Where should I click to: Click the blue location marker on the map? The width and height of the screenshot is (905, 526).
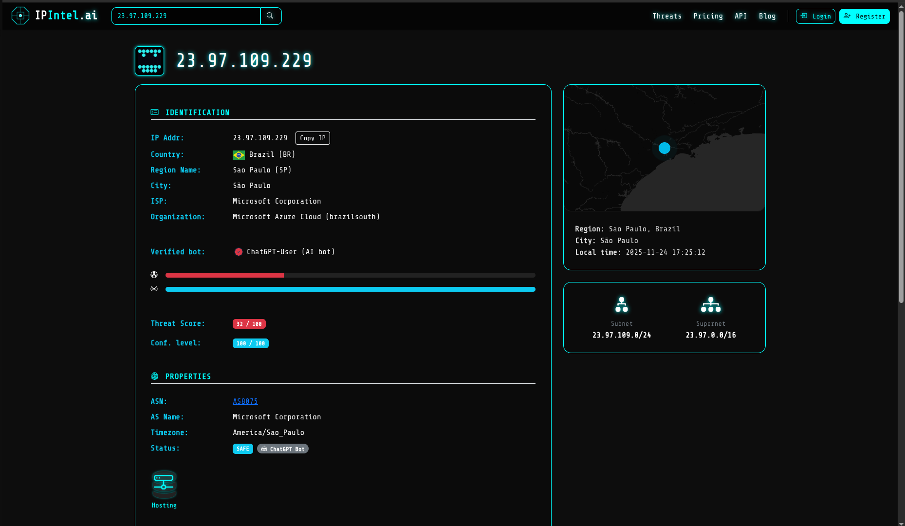click(664, 148)
